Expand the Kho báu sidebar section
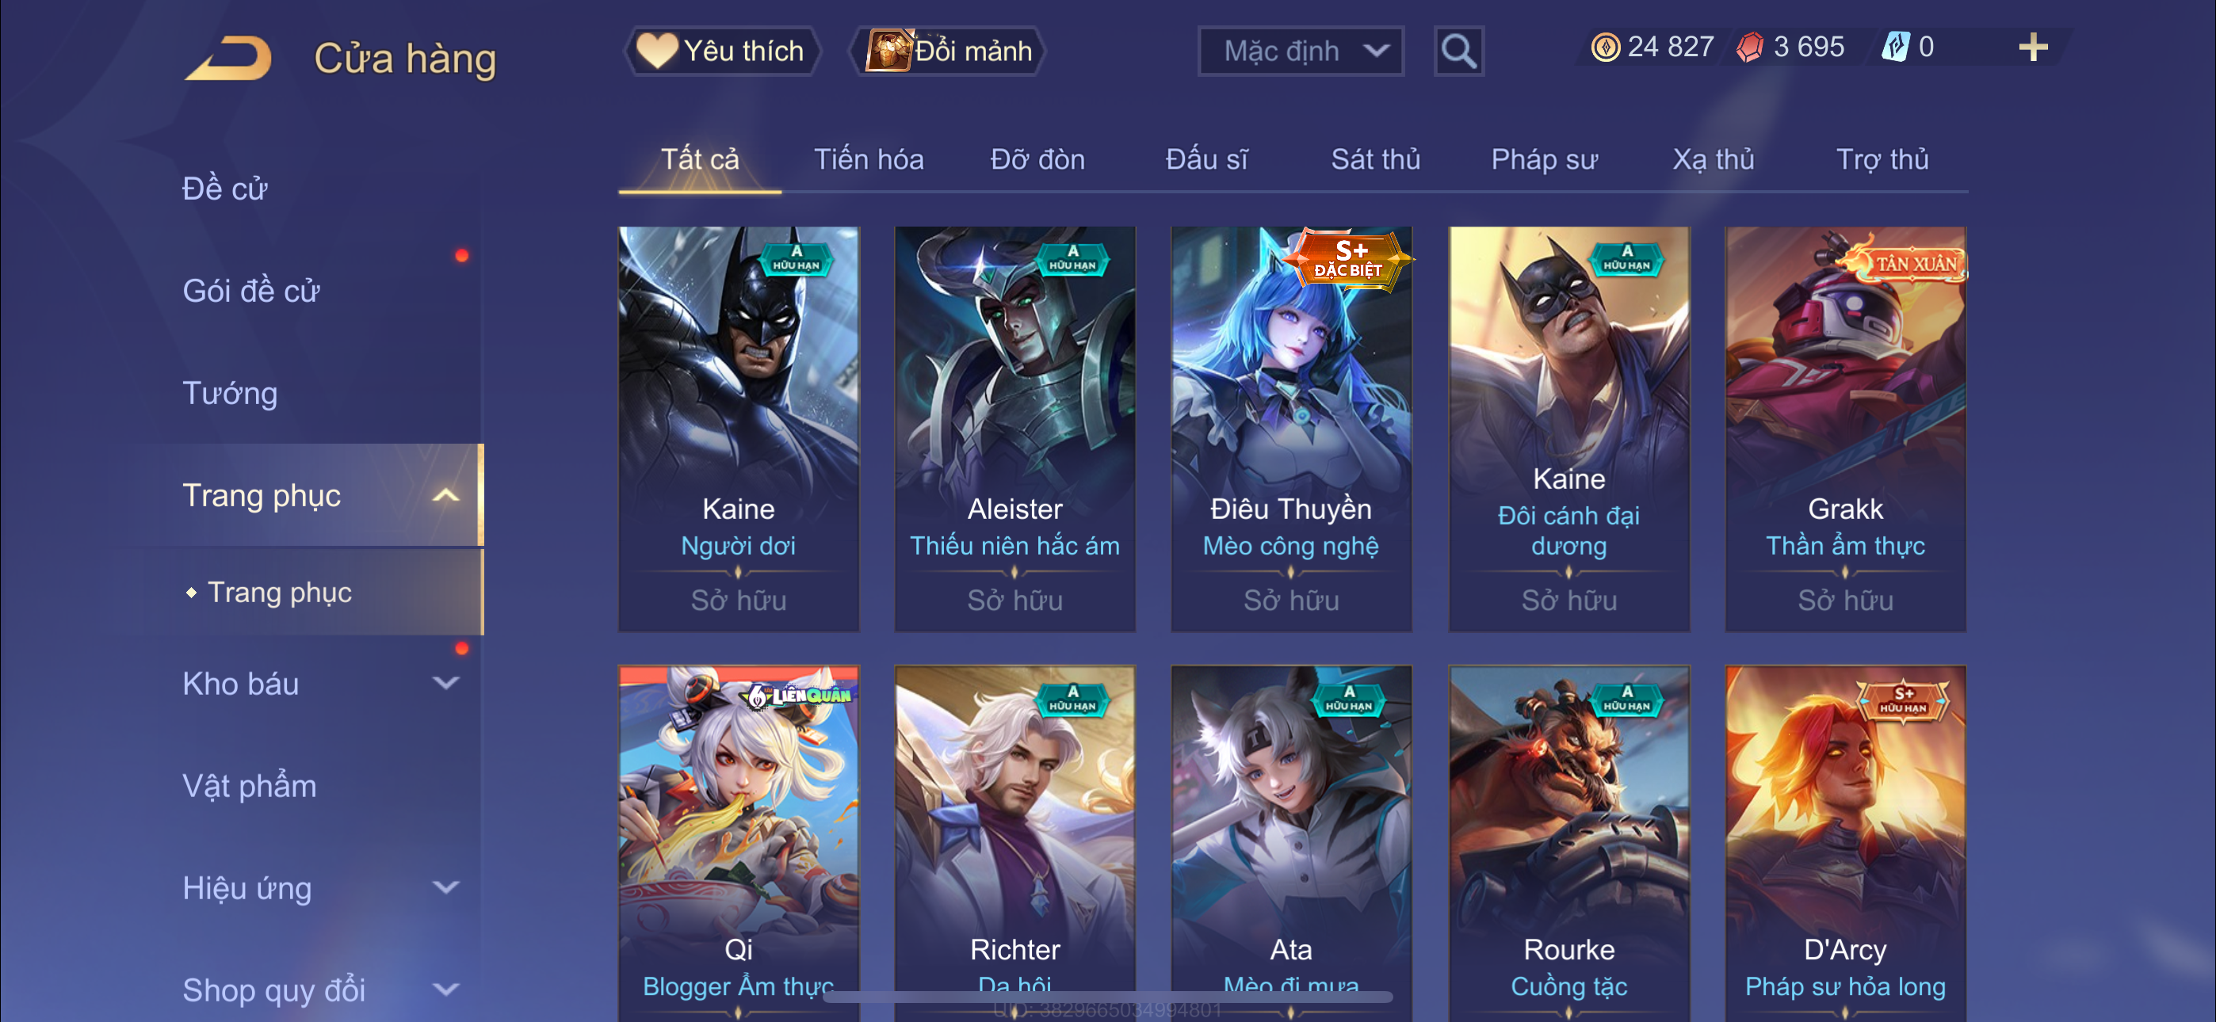 [x=445, y=684]
